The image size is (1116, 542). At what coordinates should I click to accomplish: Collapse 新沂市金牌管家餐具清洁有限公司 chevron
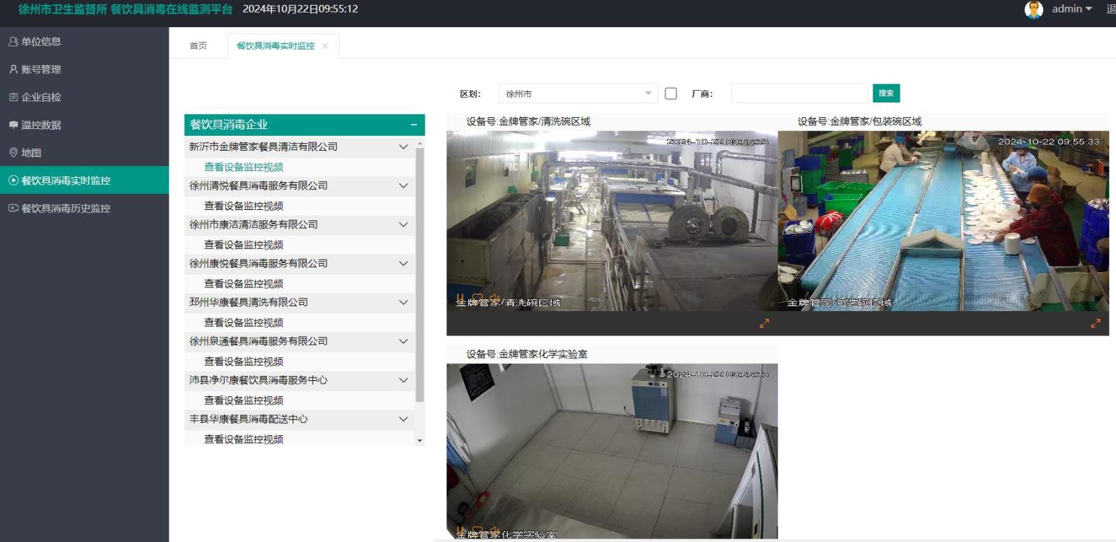pos(403,146)
